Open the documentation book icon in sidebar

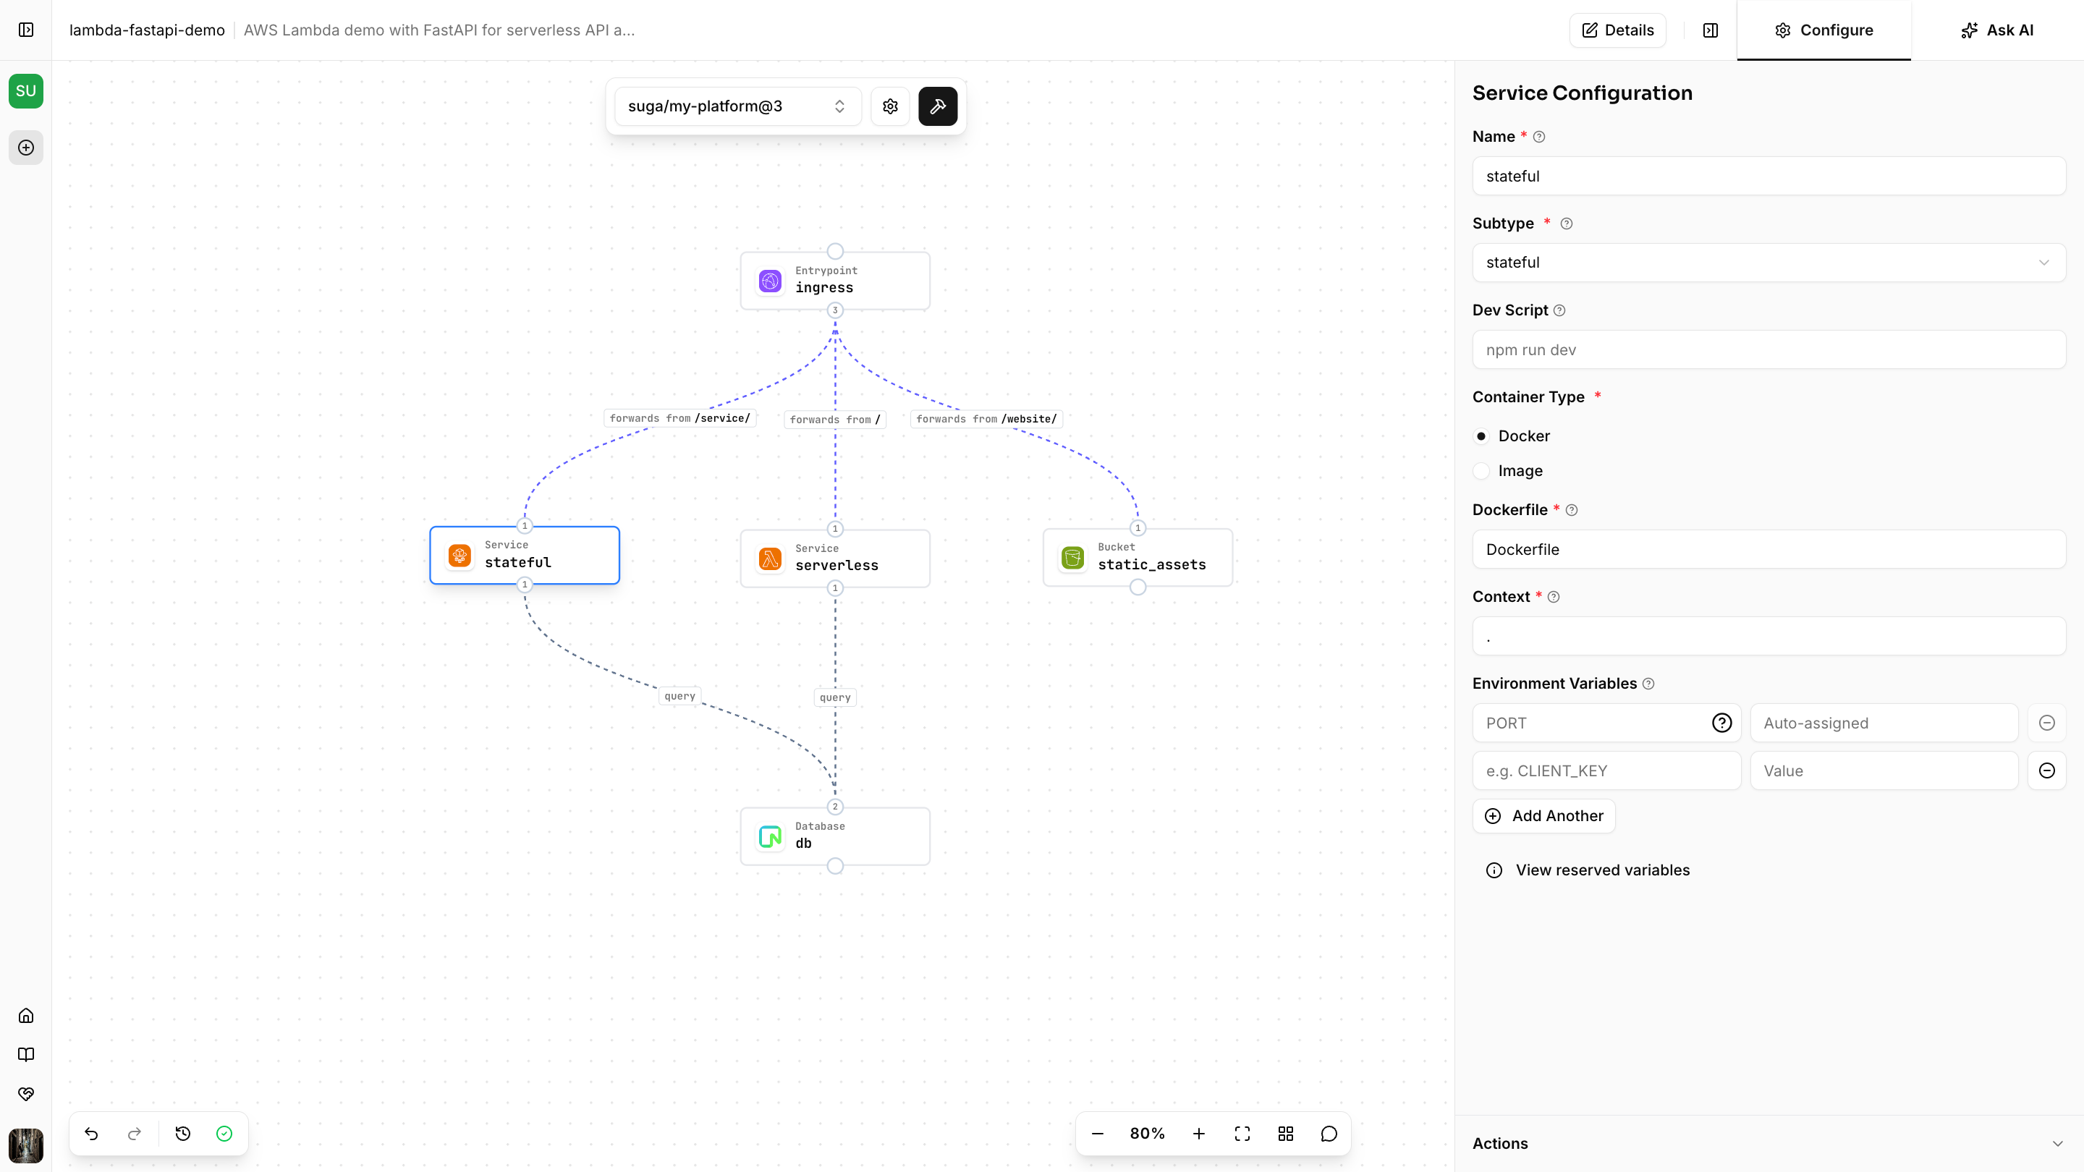point(26,1054)
